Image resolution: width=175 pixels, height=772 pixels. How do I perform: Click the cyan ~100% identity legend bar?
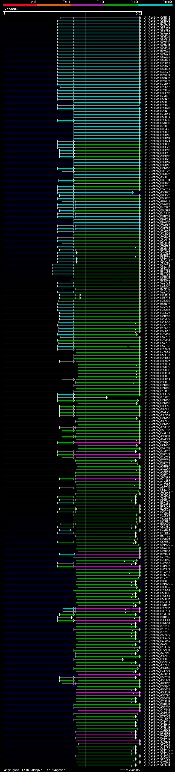(x=156, y=5)
